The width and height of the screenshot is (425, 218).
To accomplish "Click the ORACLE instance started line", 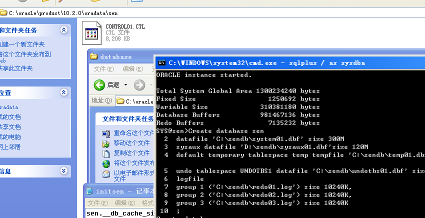I will pyautogui.click(x=204, y=75).
